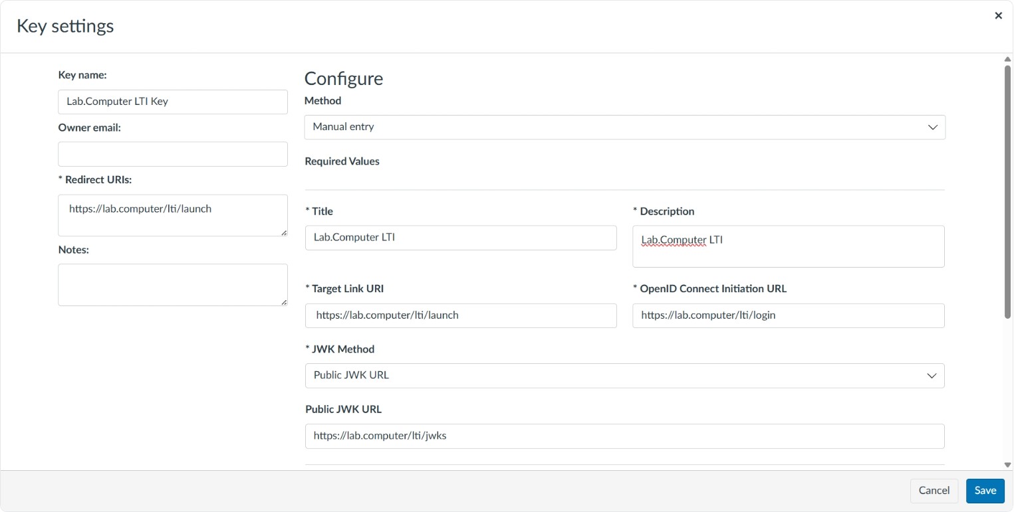Click the Key name label

pos(82,75)
